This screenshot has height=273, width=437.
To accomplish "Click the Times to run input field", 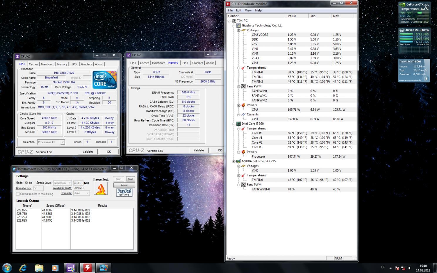I will [38, 188].
